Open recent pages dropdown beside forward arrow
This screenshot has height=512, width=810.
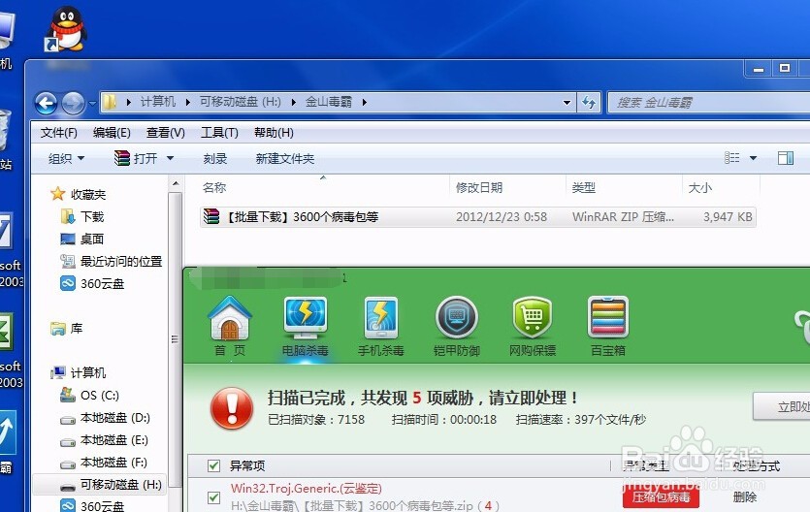[92, 103]
